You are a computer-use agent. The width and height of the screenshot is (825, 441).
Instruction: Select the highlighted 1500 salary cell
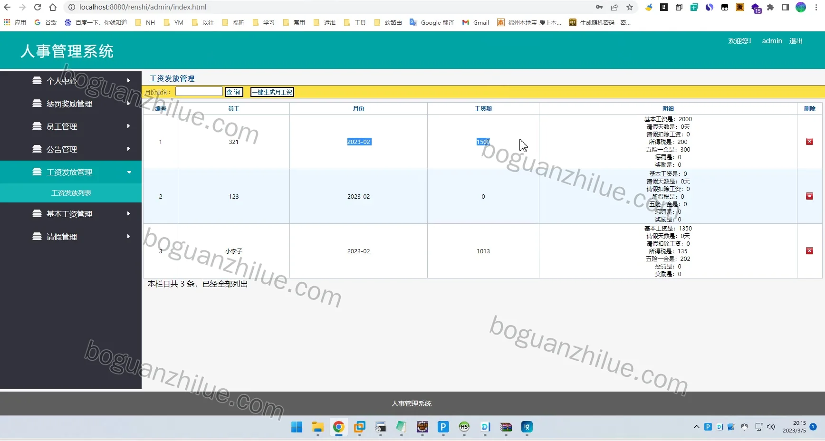tap(483, 142)
